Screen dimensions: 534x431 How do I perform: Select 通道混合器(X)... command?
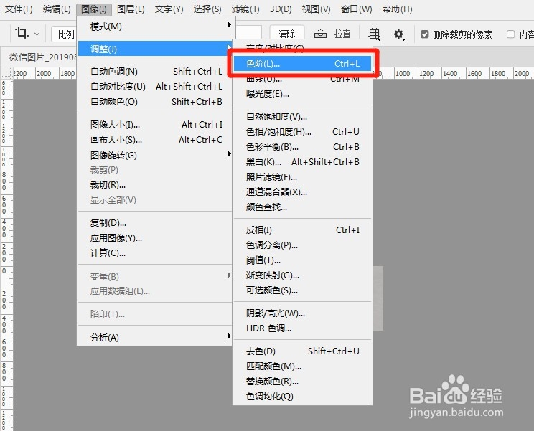point(302,192)
